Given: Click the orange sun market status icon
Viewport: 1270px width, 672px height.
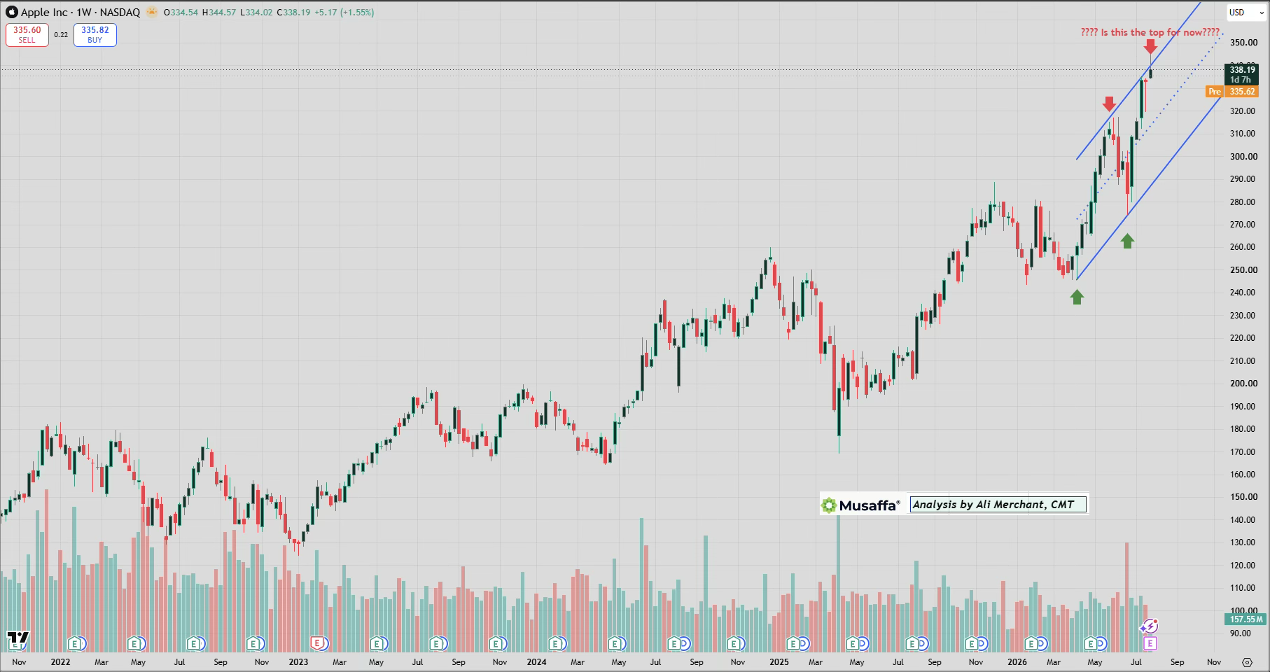Looking at the screenshot, I should click(152, 12).
